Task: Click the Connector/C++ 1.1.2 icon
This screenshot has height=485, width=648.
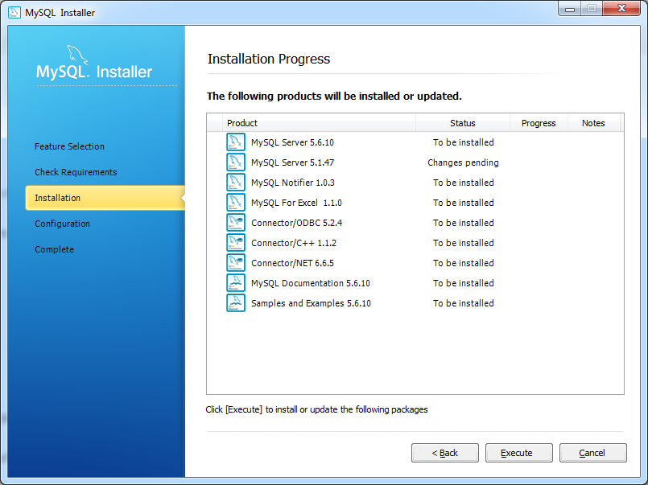Action: [236, 243]
